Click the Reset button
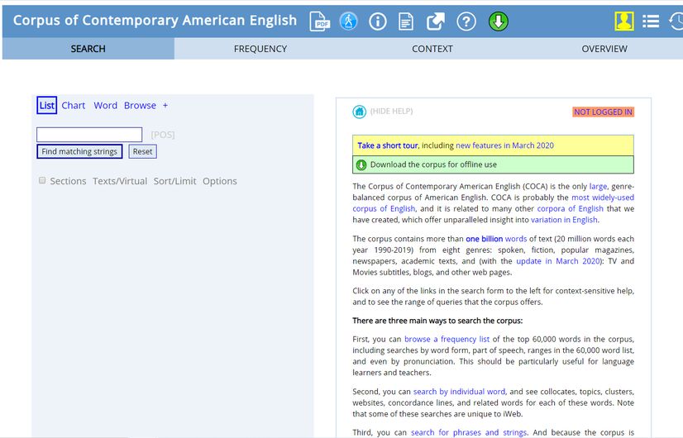This screenshot has height=438, width=683. (142, 151)
